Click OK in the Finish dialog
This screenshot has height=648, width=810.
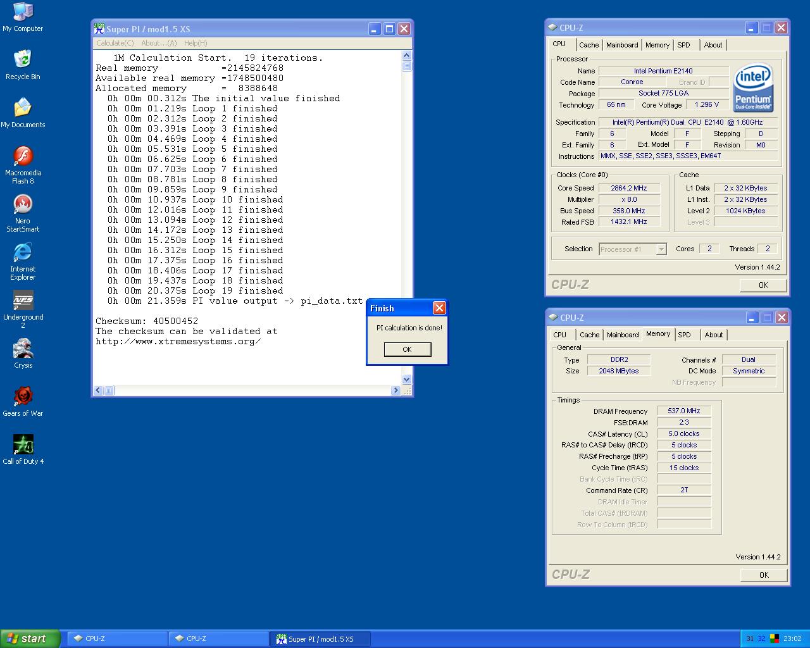[x=408, y=349]
